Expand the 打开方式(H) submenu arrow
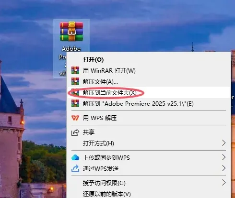The height and width of the screenshot is (198, 235). tap(224, 143)
